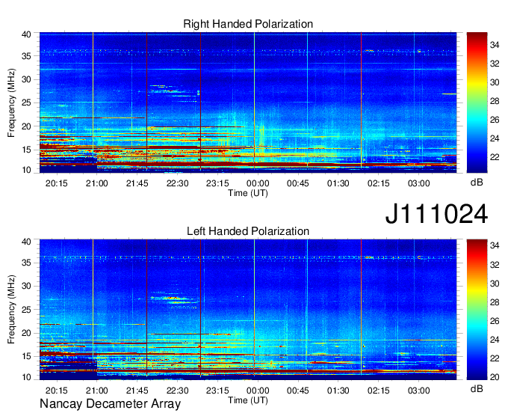Click the 'Left Handed Polarization' title
The height and width of the screenshot is (413, 508).
(248, 231)
